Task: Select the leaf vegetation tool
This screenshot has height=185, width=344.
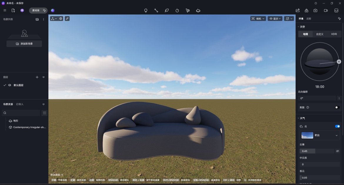Action: tap(167, 11)
